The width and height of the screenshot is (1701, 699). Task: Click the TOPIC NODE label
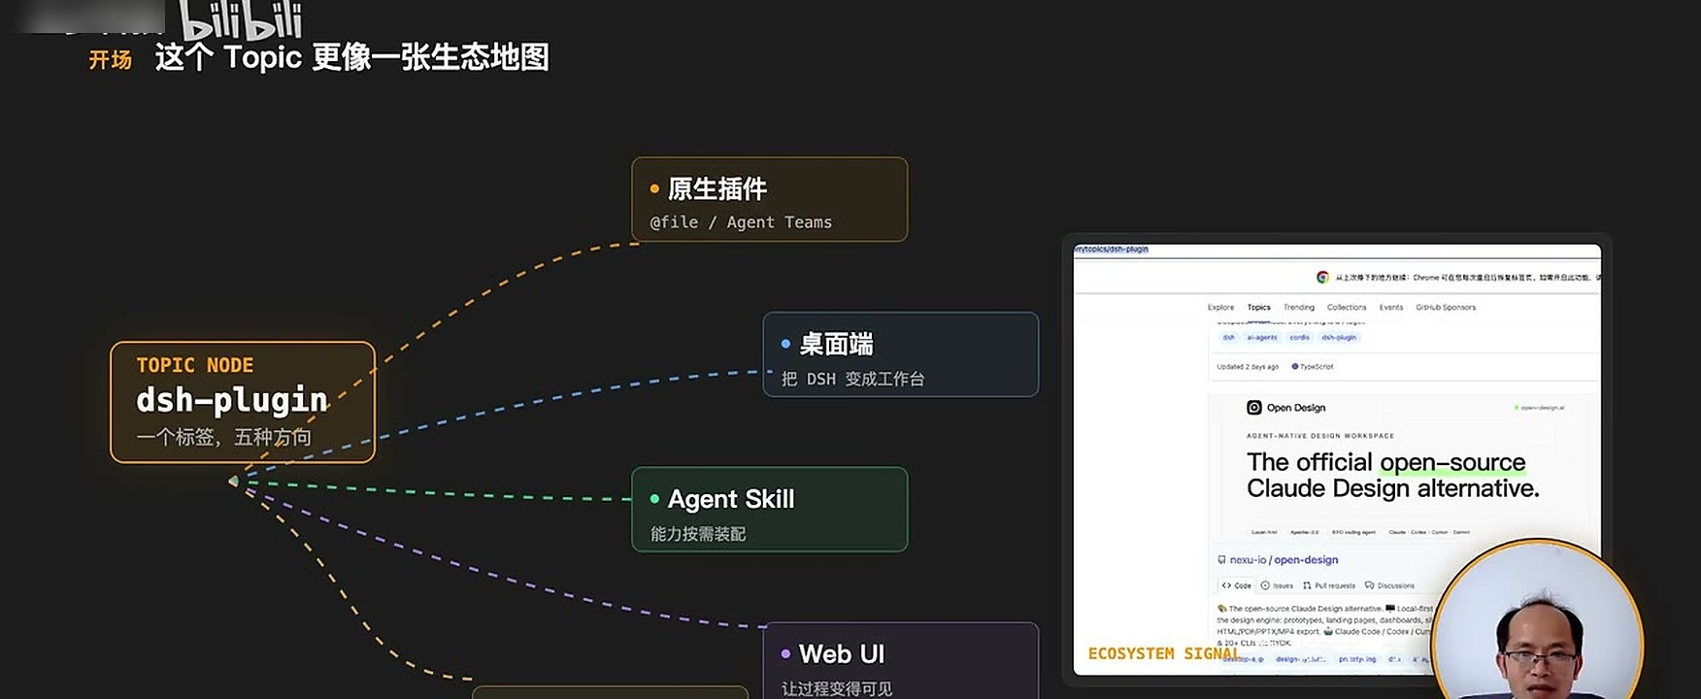click(195, 365)
